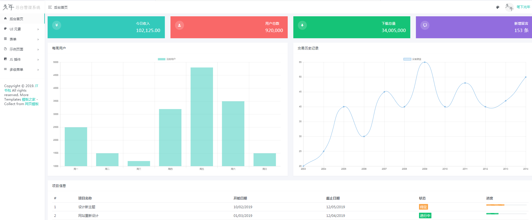Click the comment icon on new messages card
The width and height of the screenshot is (532, 220).
[425, 25]
